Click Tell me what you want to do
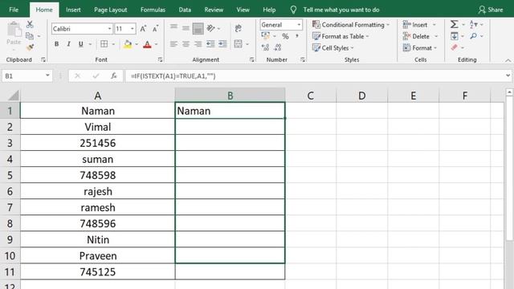This screenshot has height=289, width=514. (341, 10)
